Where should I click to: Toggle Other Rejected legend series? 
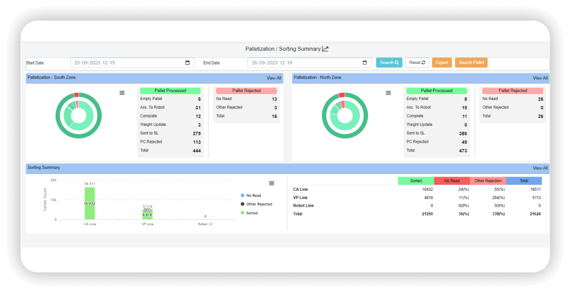click(x=258, y=204)
